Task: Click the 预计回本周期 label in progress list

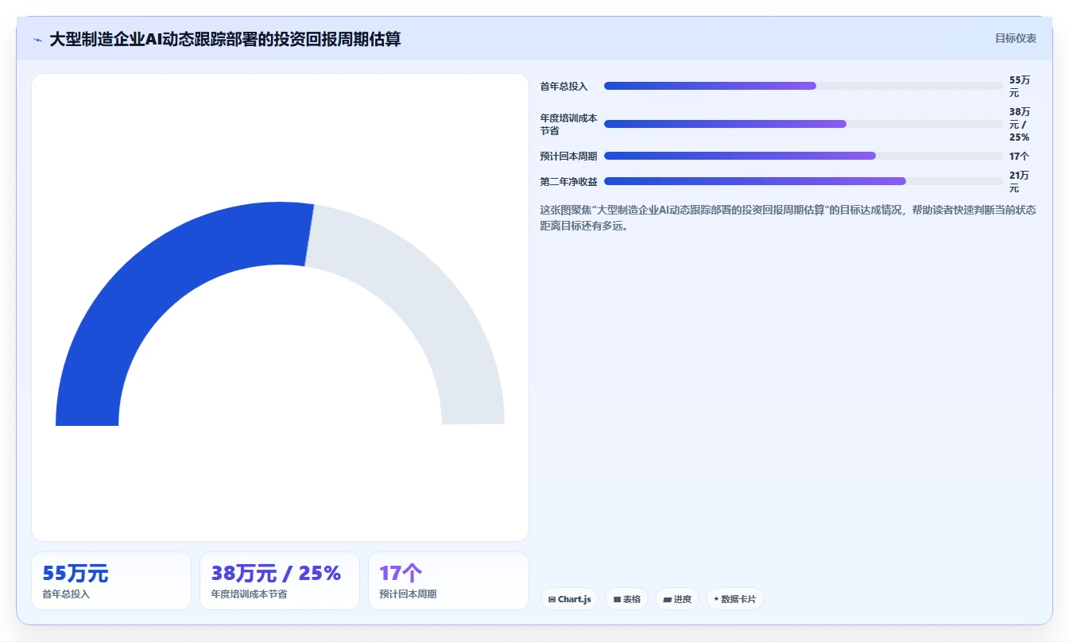Action: point(568,156)
